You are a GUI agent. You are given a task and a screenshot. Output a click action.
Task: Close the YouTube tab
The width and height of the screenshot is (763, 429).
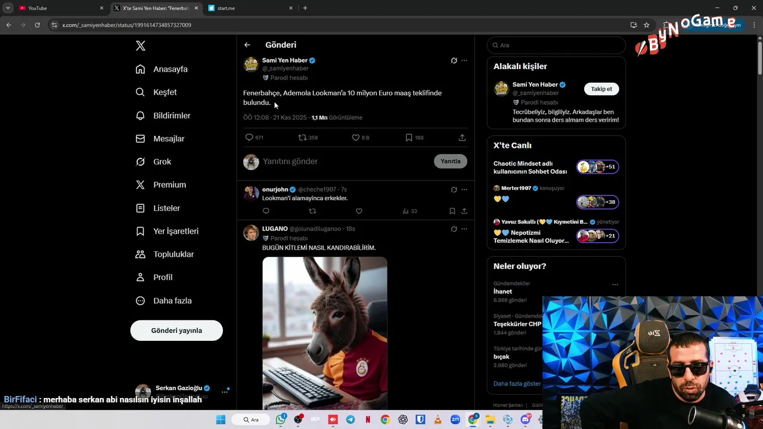pos(101,8)
